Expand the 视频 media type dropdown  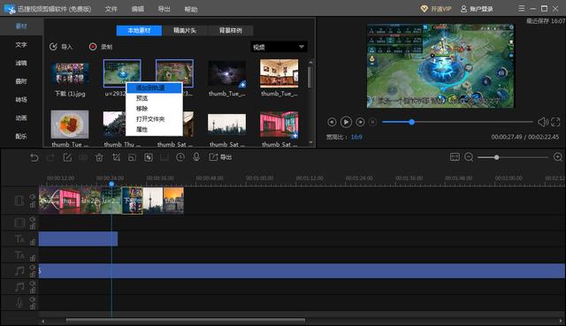[x=279, y=47]
